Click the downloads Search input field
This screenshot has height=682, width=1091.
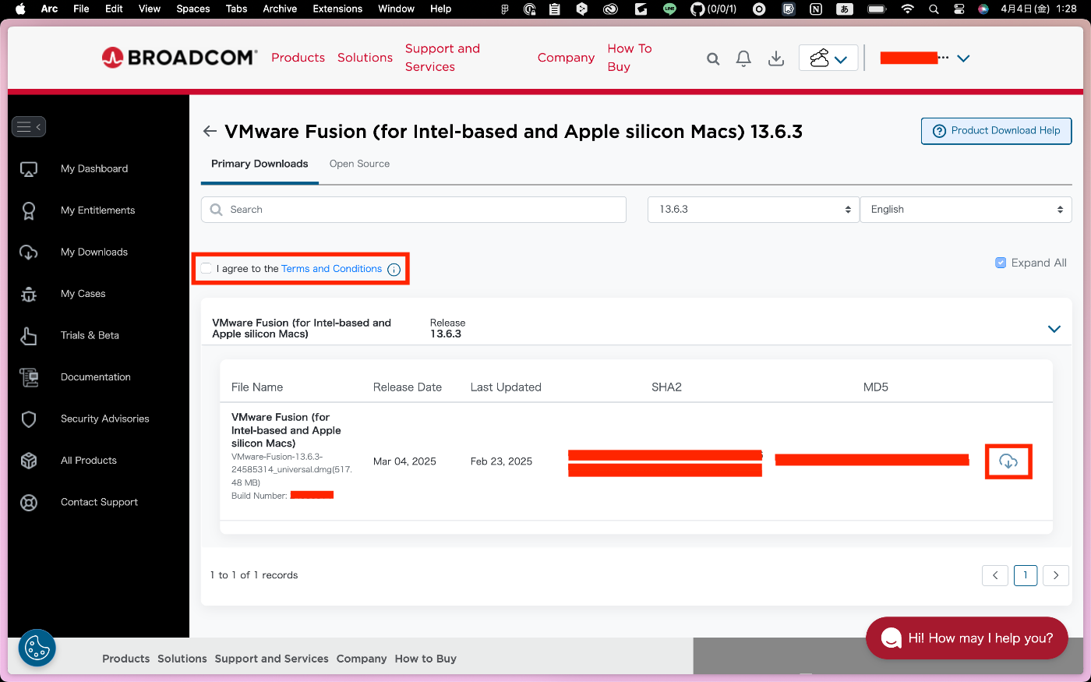(x=414, y=210)
